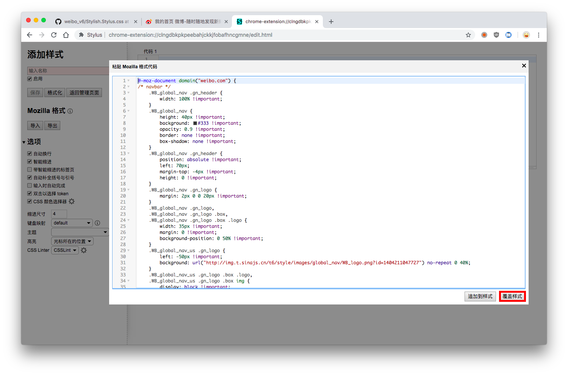The image size is (568, 375).
Task: Toggle 智能缩进 checkbox
Action: pos(30,162)
